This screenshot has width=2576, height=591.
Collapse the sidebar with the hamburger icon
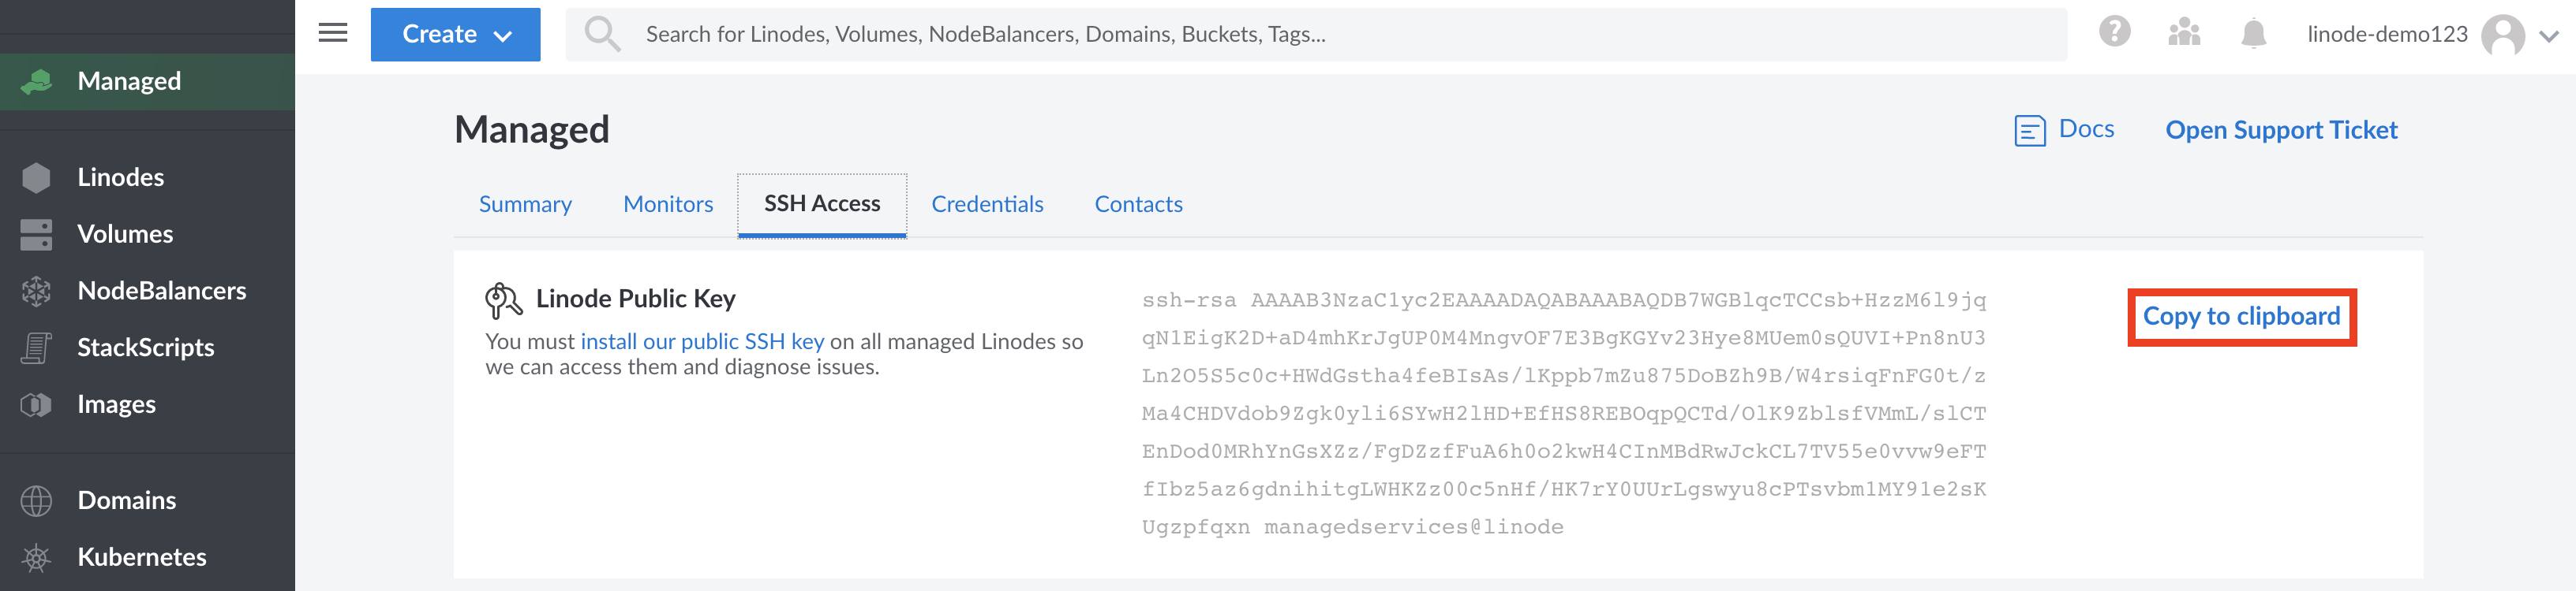tap(332, 32)
